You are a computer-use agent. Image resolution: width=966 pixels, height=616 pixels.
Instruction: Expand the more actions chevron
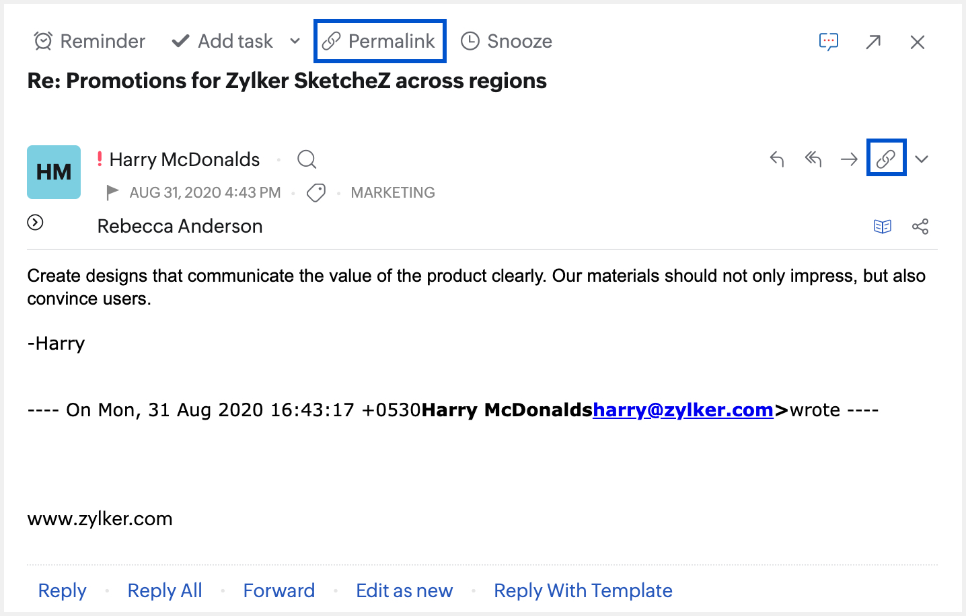922,159
